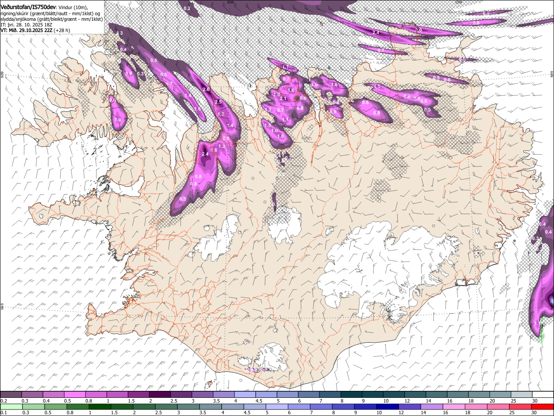Viewport: 554px width, 416px height.
Task: Pick the white above-30 snow swatch
Action: coord(543,394)
